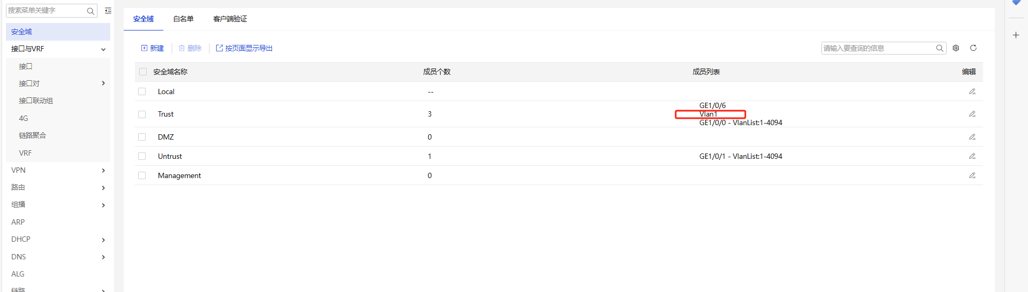The width and height of the screenshot is (1028, 292).
Task: Toggle the select-all header checkbox
Action: point(143,72)
